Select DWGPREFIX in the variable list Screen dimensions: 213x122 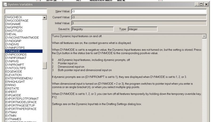pyautogui.click(x=14, y=27)
